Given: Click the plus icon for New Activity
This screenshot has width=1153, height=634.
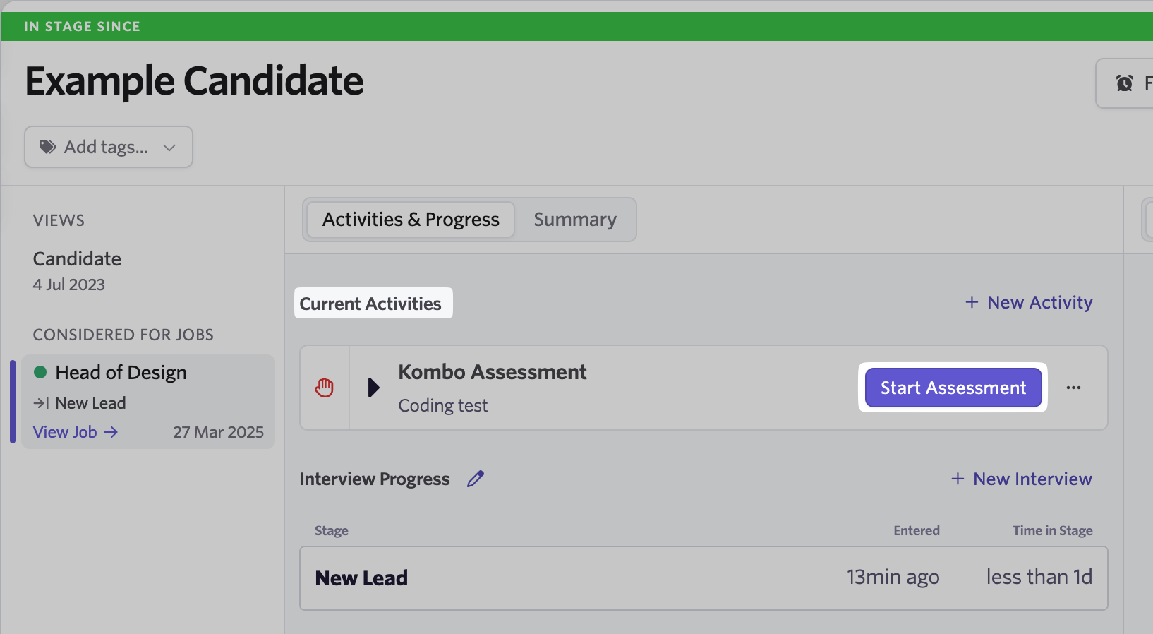Looking at the screenshot, I should 972,302.
